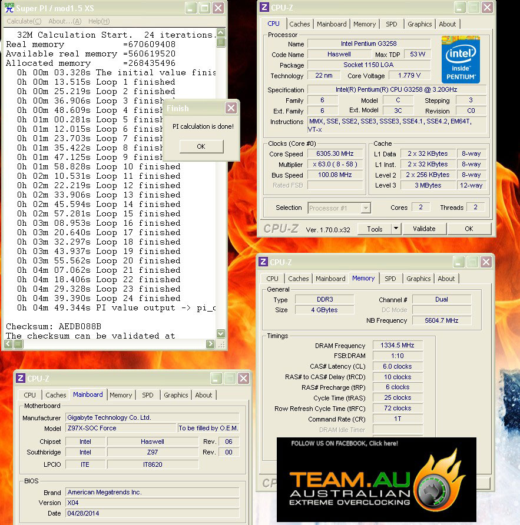Click the Validate button in CPU-Z
Image resolution: width=520 pixels, height=525 pixels.
pyautogui.click(x=424, y=229)
